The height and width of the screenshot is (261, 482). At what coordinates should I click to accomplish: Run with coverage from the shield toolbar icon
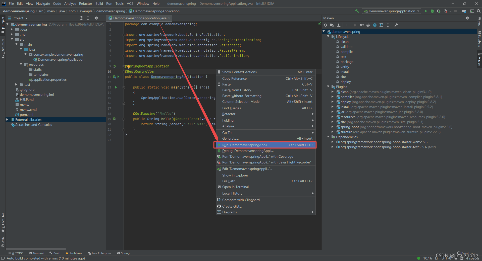point(439,11)
